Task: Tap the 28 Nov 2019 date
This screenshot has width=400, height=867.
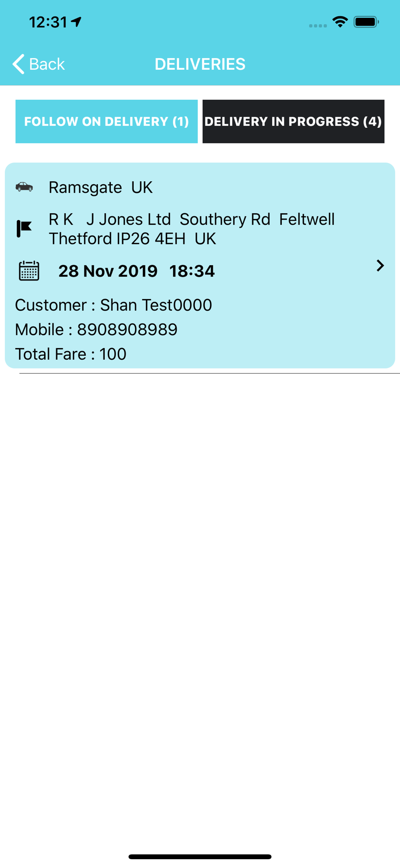Action: tap(108, 271)
